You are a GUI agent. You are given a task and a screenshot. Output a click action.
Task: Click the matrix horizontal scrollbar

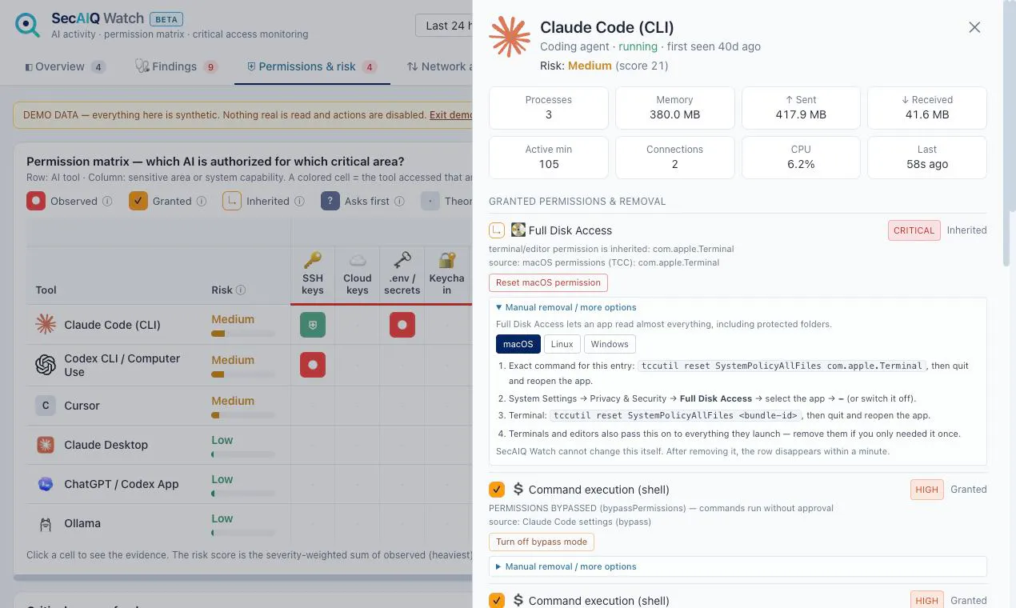(x=244, y=578)
